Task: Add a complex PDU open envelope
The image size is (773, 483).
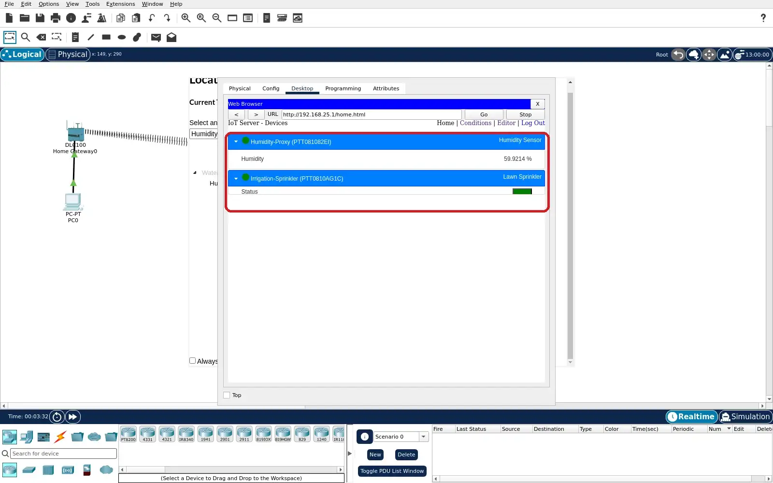Action: tap(172, 37)
